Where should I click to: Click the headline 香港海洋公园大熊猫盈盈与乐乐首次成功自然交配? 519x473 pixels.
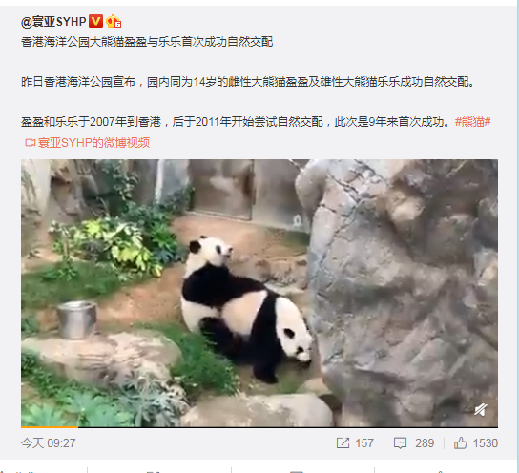coord(147,42)
